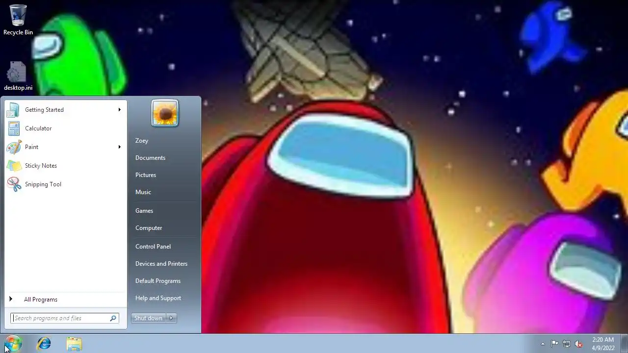Open Sticky Notes via its icon
The width and height of the screenshot is (628, 353).
pyautogui.click(x=14, y=166)
